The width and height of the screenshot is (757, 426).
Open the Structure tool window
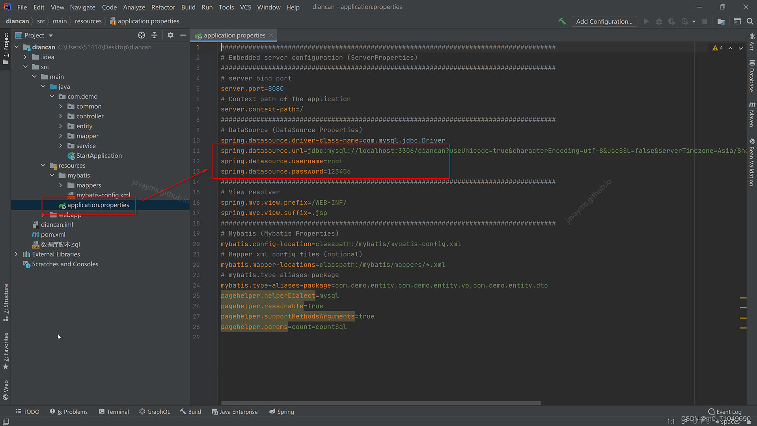tap(6, 302)
